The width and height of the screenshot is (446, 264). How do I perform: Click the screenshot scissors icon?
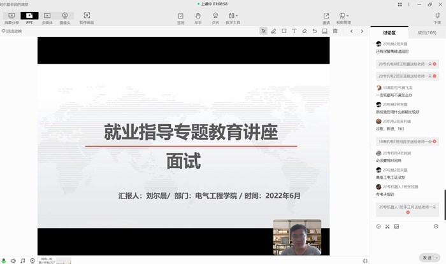pyautogui.click(x=387, y=226)
